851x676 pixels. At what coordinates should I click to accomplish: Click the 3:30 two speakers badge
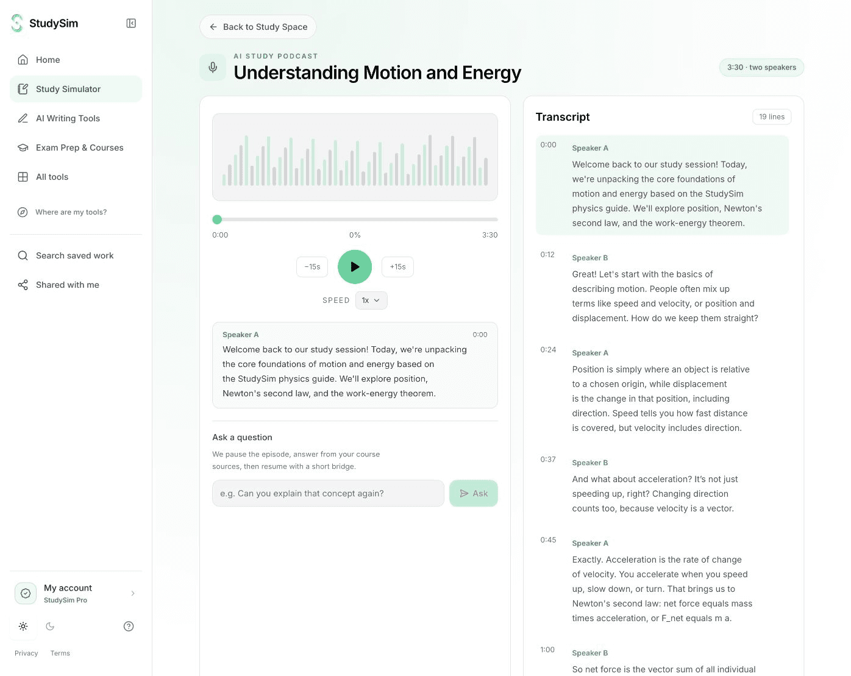click(761, 68)
